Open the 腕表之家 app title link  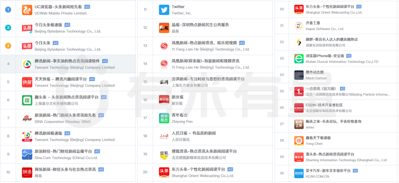333,121
